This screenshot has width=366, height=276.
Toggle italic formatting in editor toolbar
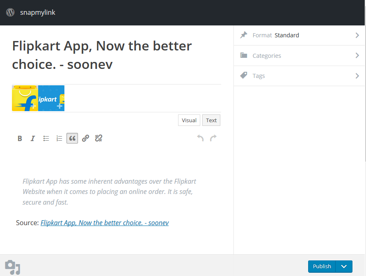point(33,138)
